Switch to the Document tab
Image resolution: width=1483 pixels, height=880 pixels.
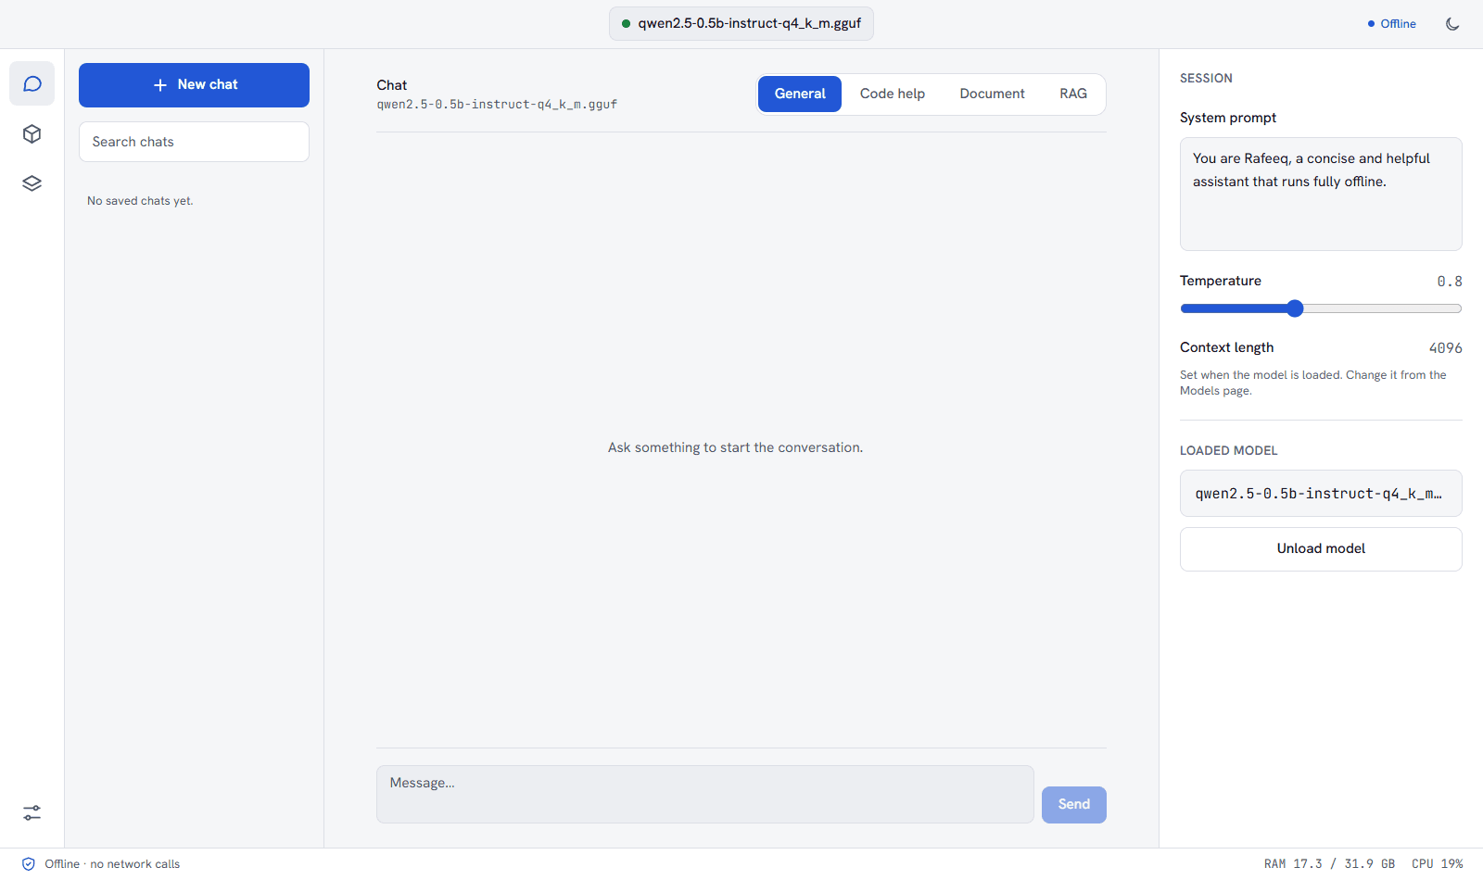pos(992,94)
